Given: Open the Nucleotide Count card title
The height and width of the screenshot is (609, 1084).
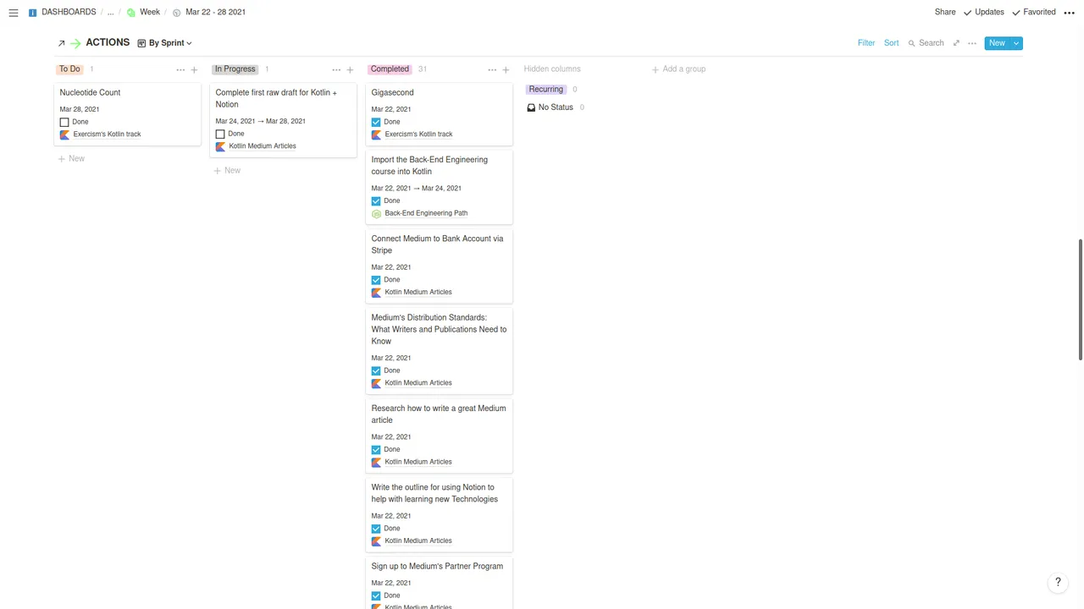Looking at the screenshot, I should (x=90, y=93).
